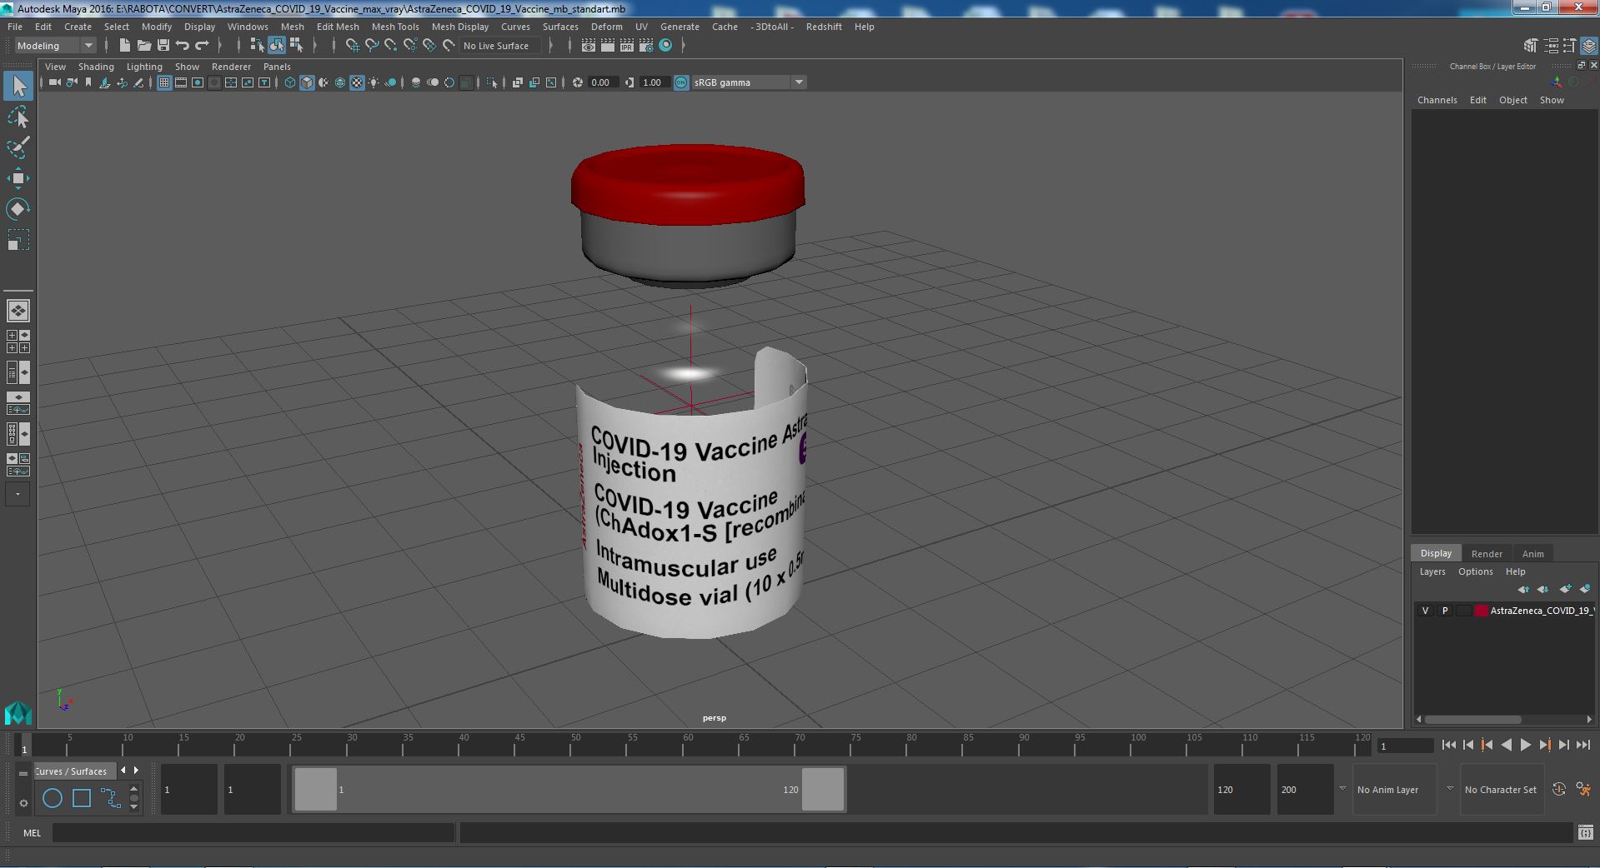Enable snap to curves
The height and width of the screenshot is (868, 1600).
pyautogui.click(x=372, y=46)
